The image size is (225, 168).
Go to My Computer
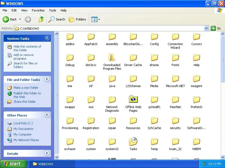[22, 134]
